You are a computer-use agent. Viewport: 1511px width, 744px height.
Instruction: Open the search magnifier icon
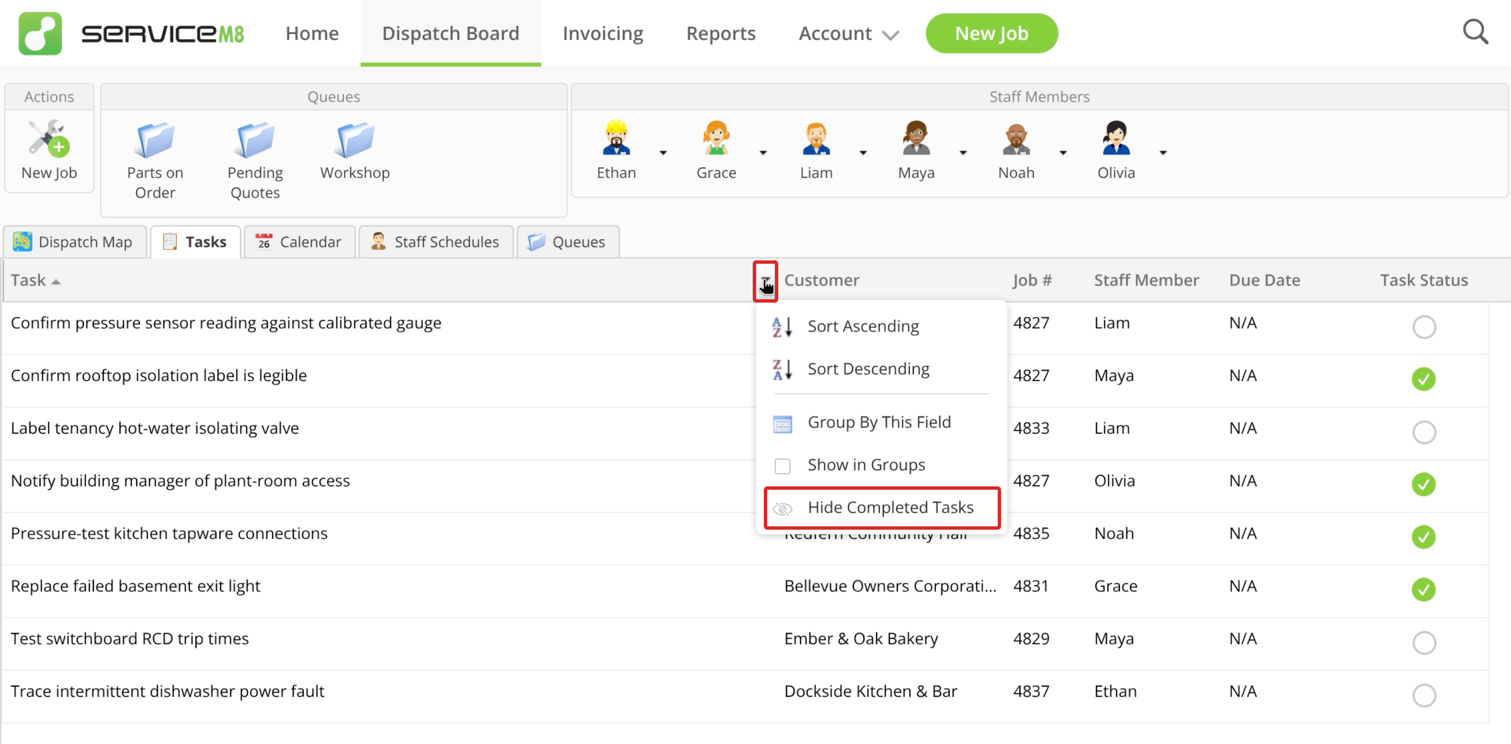[1475, 32]
